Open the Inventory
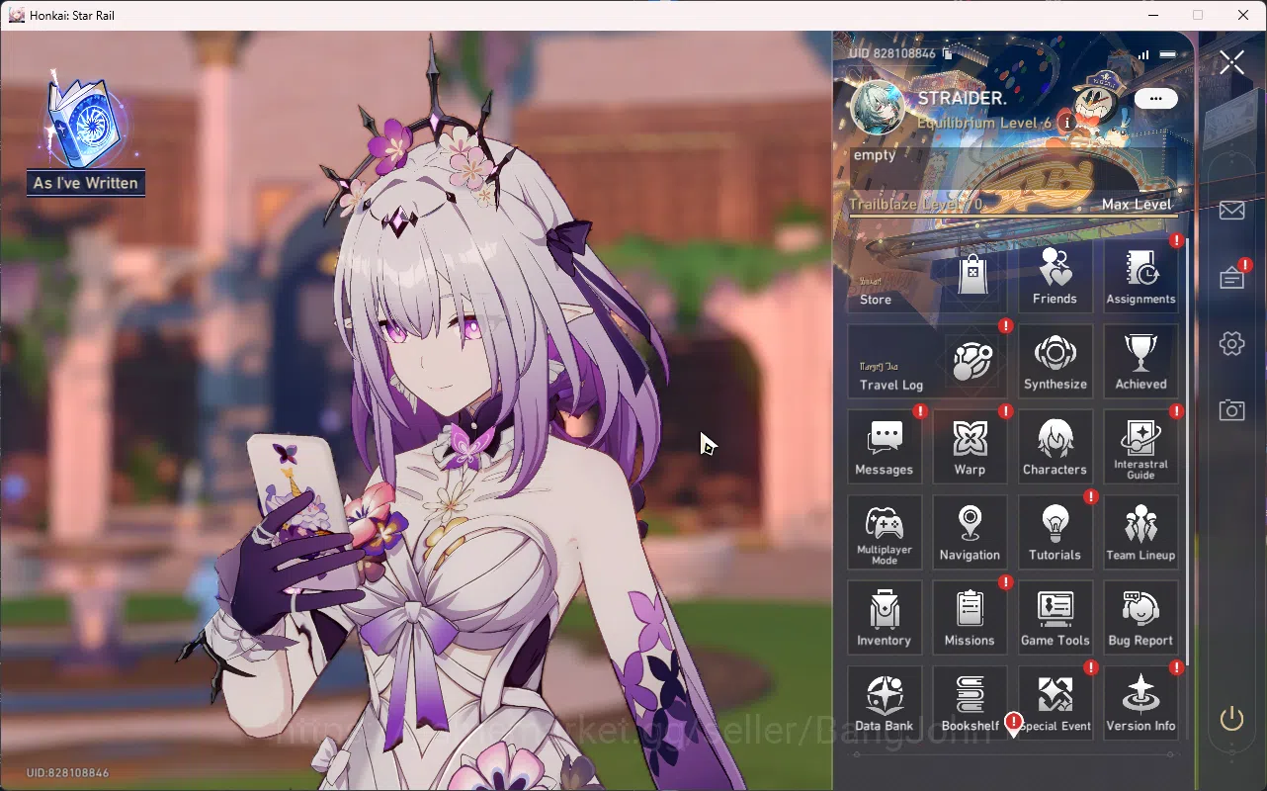The height and width of the screenshot is (791, 1267). [884, 617]
